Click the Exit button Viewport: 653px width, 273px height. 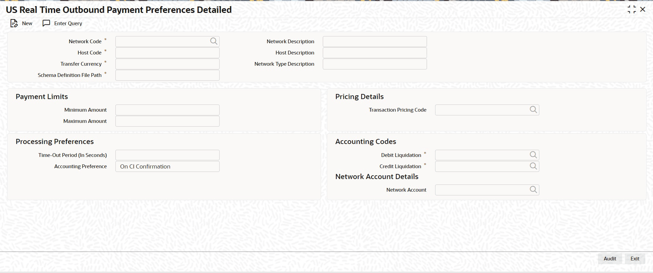pyautogui.click(x=635, y=259)
